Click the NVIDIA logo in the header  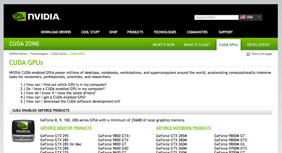point(36,17)
